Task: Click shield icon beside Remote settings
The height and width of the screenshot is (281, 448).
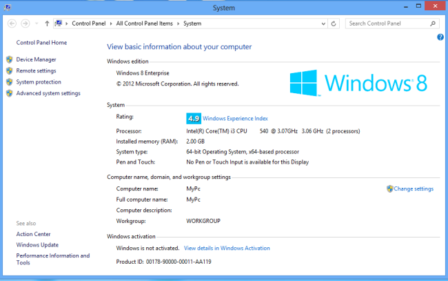Action: click(10, 70)
